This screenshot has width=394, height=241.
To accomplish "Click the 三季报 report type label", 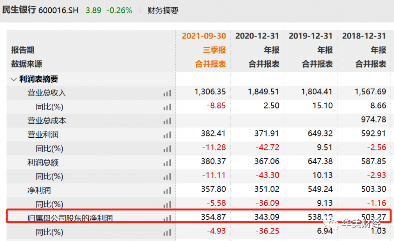I will (x=214, y=50).
